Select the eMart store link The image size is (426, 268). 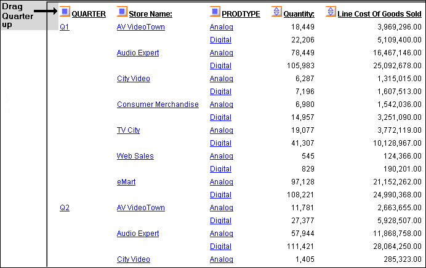pos(126,182)
